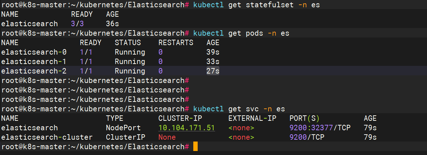The image size is (427, 155).
Task: Click the 'kubectl get statefulset -n es' command
Action: [x=256, y=5]
